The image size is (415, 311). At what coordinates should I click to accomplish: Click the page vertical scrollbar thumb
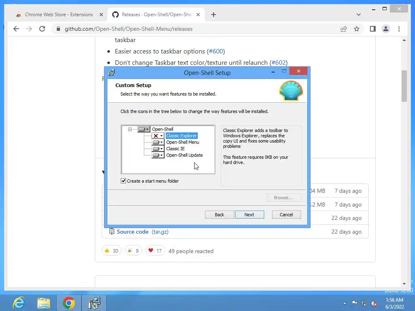point(404,86)
